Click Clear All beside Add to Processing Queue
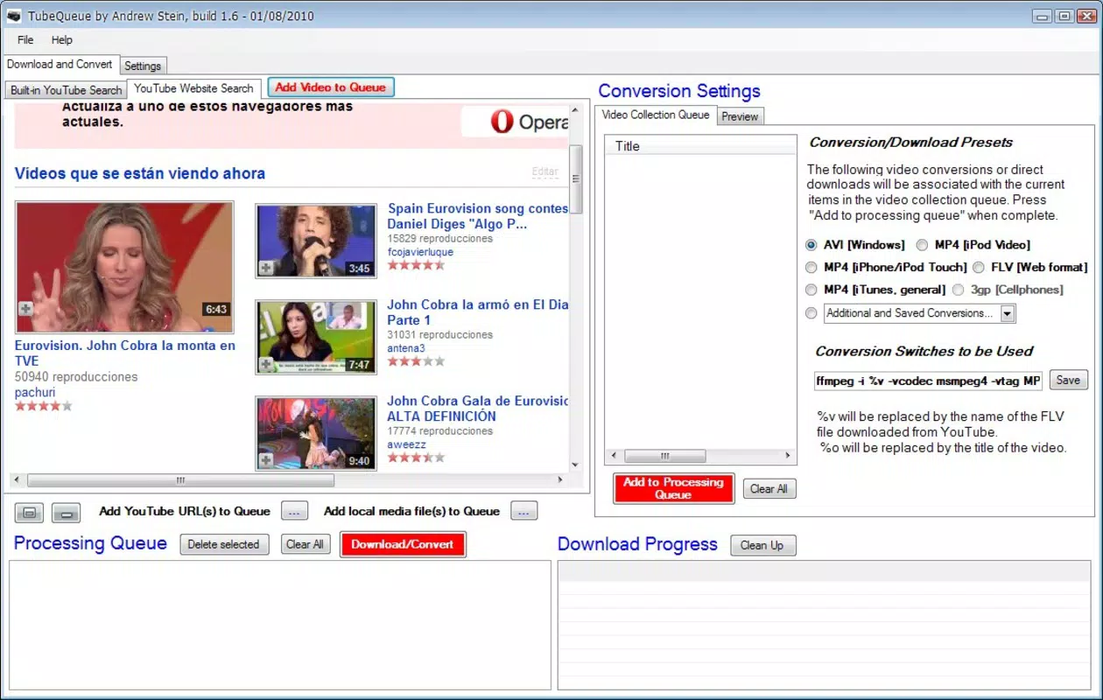1103x700 pixels. tap(769, 489)
